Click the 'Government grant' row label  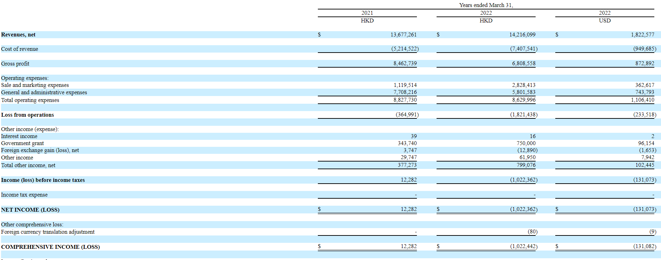coord(22,143)
